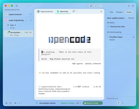Add a new page with the small plus by the dots
This screenshot has height=109, width=139.
pyautogui.click(x=22, y=103)
